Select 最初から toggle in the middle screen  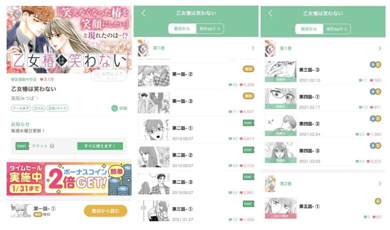click(x=182, y=28)
